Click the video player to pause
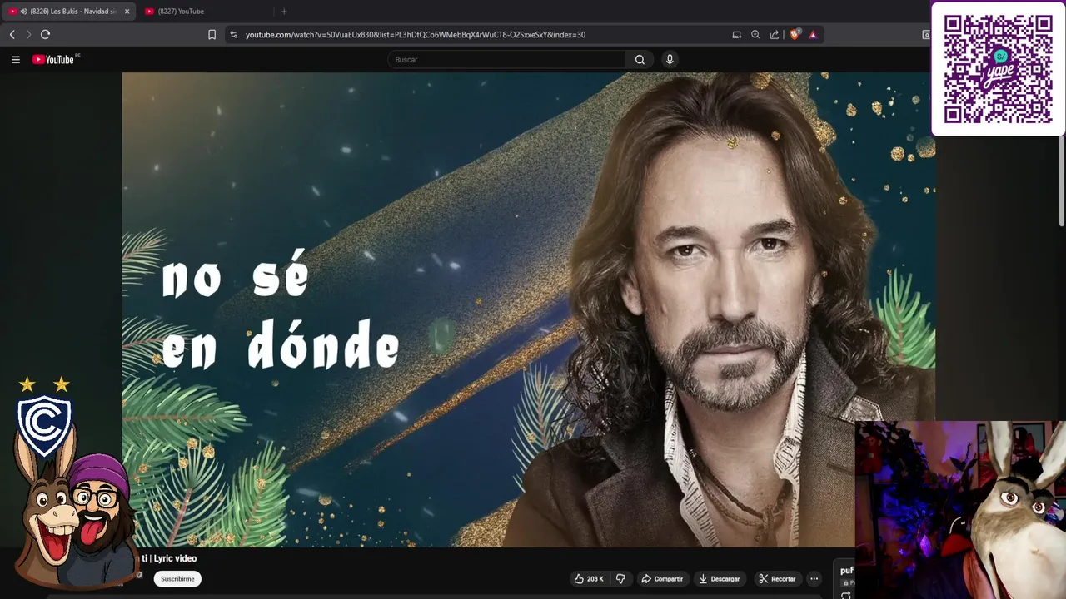 tap(529, 309)
